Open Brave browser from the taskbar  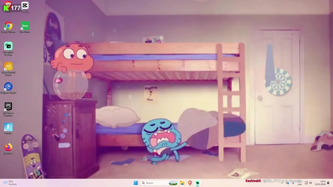[190, 183]
